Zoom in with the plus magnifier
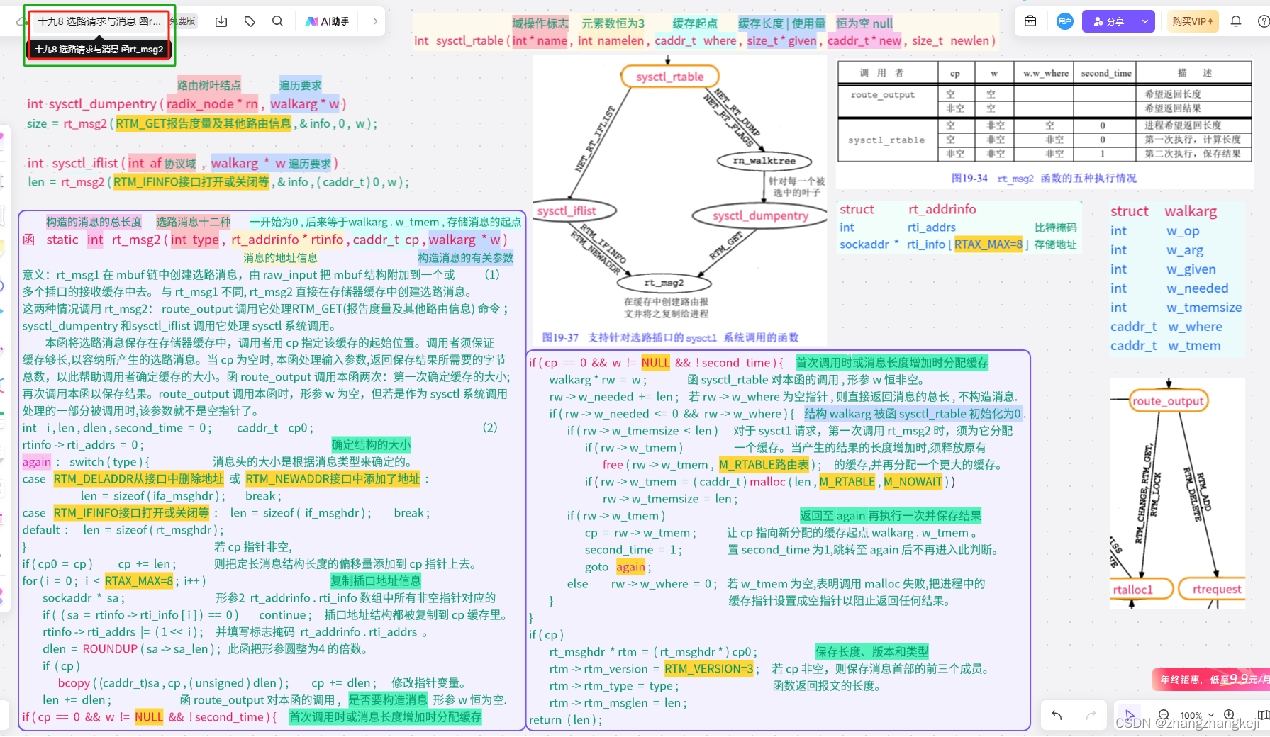Image resolution: width=1270 pixels, height=737 pixels. (x=1230, y=715)
